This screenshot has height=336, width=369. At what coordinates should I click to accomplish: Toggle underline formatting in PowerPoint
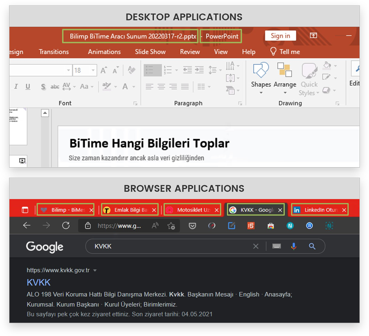(28, 87)
